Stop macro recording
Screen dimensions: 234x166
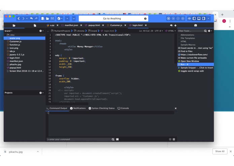173,18
